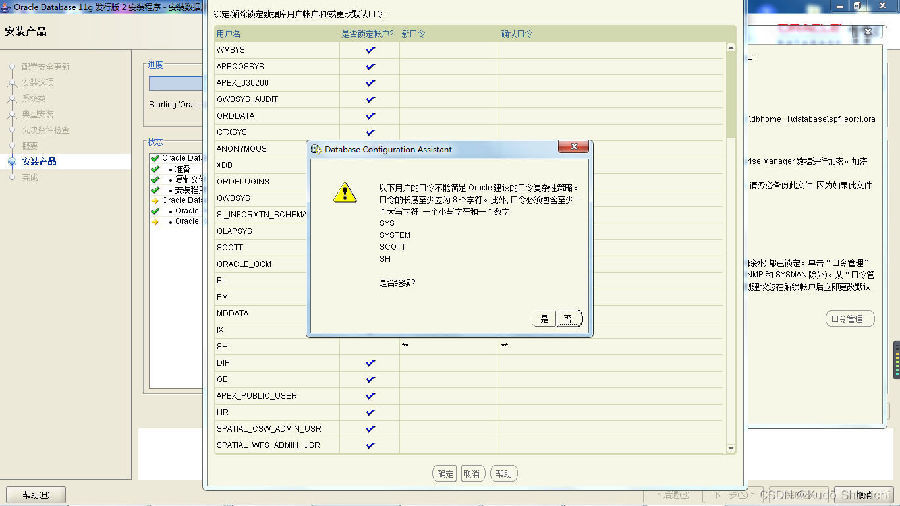900x506 pixels.
Task: Click the yellow warning triangle icon
Action: click(x=345, y=192)
